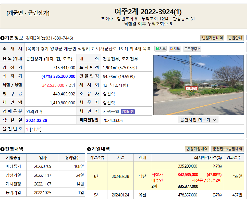
Task: Click 개시결정 date 2022.11.07
Action: (x=43, y=184)
